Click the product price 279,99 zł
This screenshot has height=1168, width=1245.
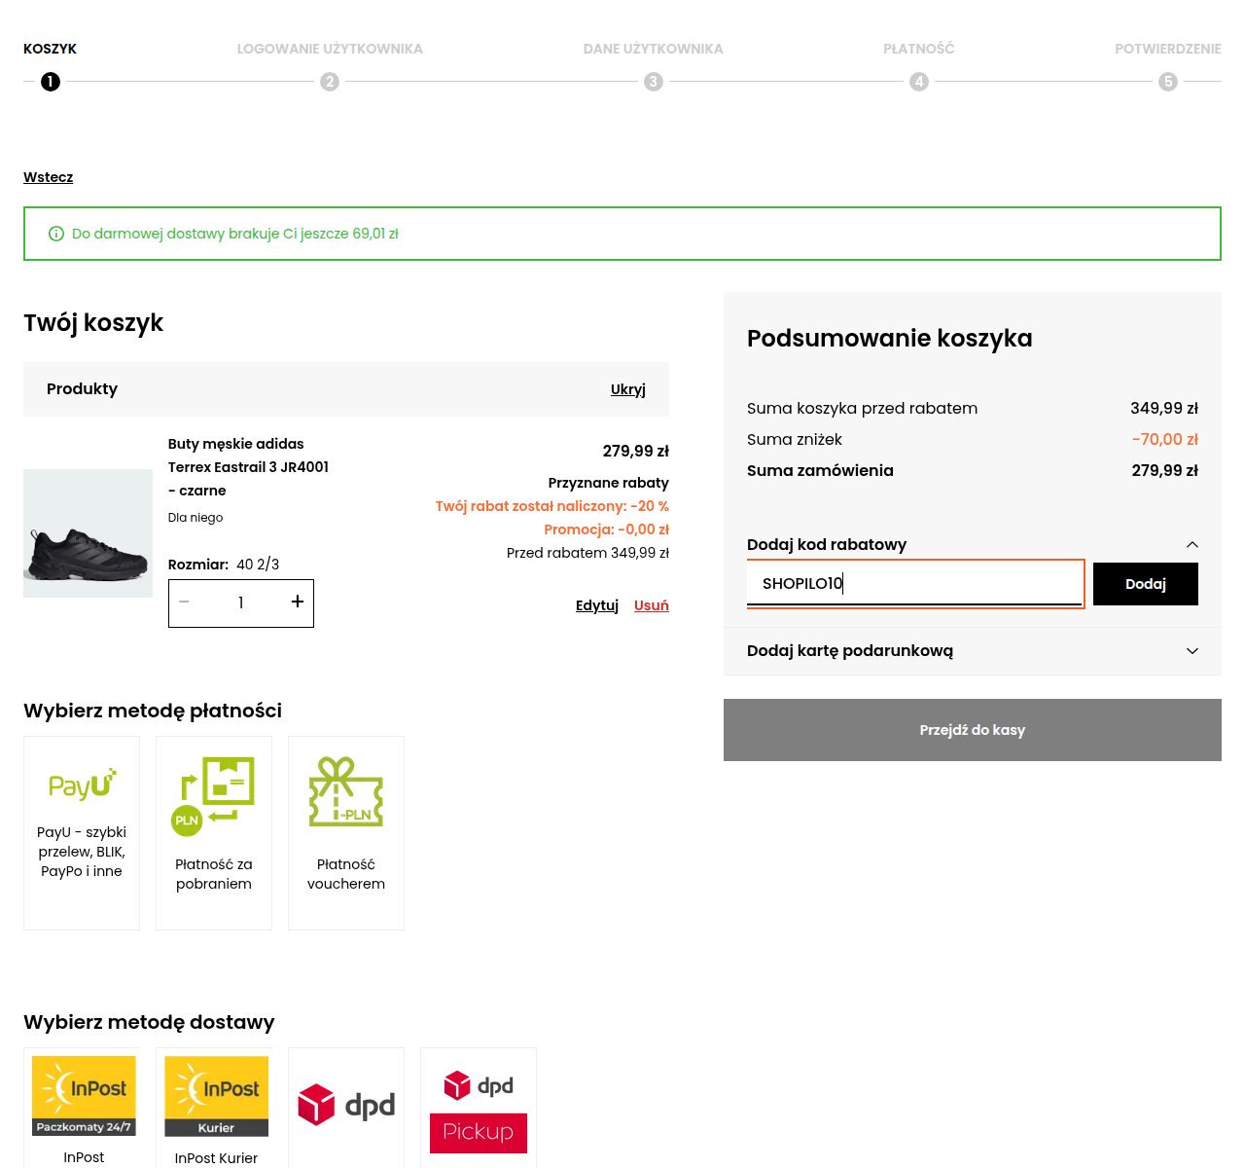coord(636,452)
